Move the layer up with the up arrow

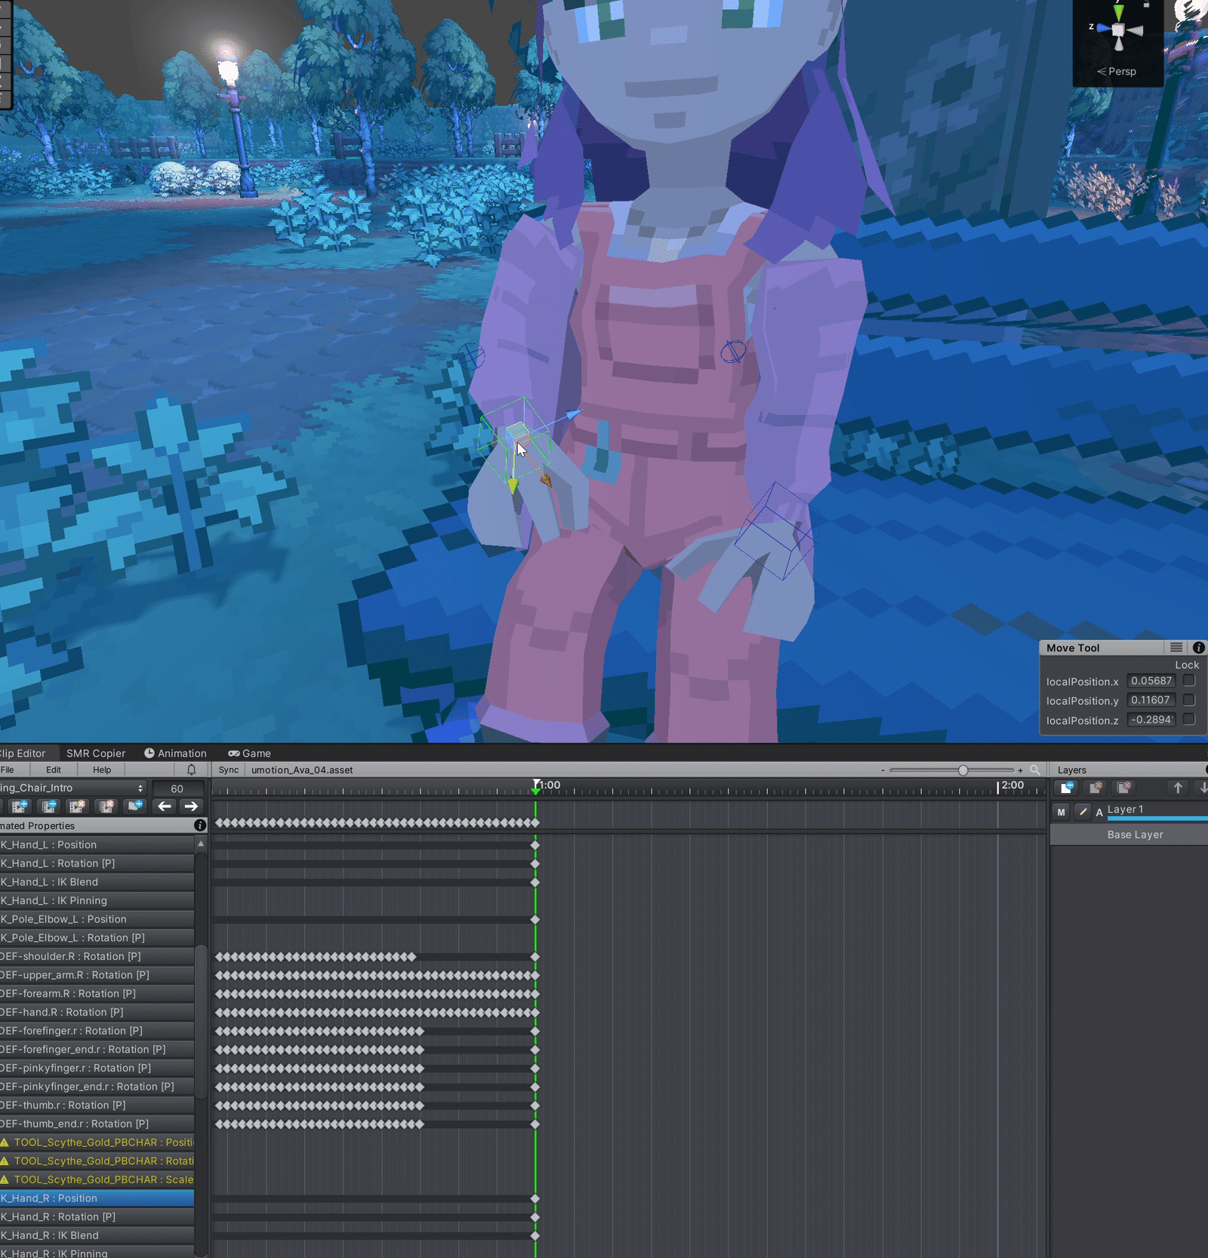point(1178,788)
